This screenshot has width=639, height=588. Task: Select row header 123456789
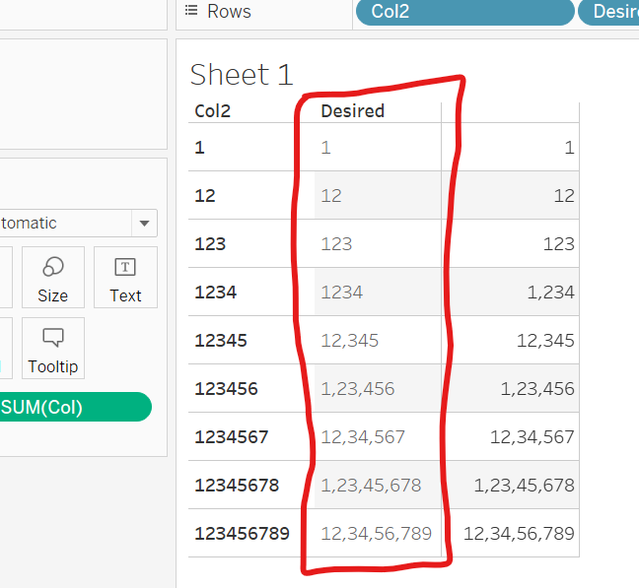coord(242,534)
